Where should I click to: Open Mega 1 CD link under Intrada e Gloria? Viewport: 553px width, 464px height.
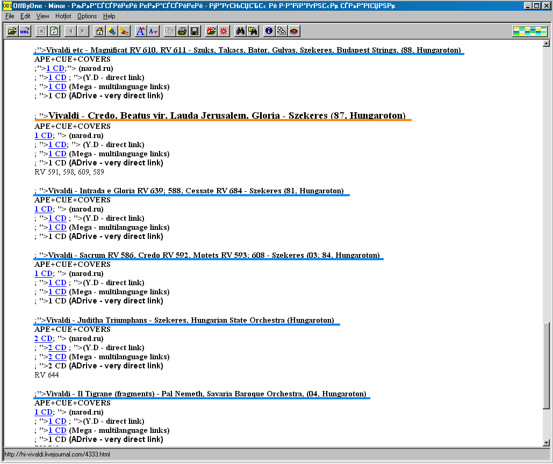pyautogui.click(x=58, y=228)
